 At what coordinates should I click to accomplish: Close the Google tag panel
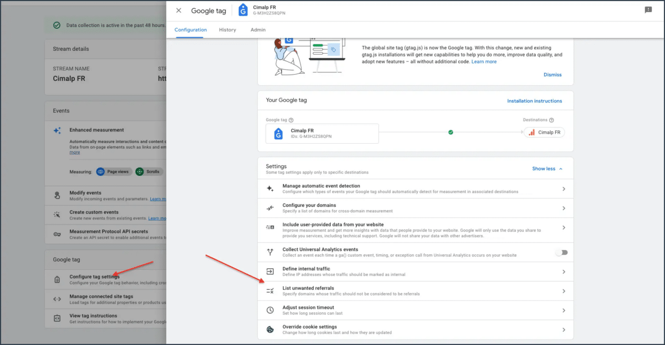pyautogui.click(x=178, y=11)
